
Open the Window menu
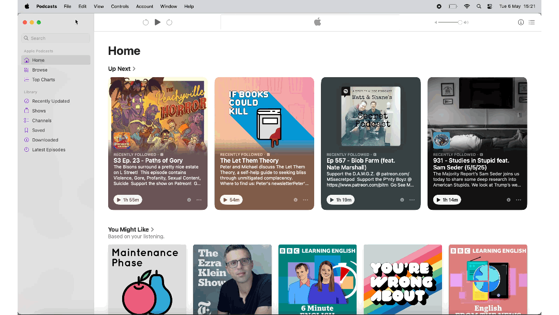[169, 6]
